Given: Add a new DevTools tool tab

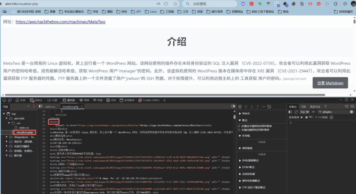Looking at the screenshot, I should pos(164,100).
